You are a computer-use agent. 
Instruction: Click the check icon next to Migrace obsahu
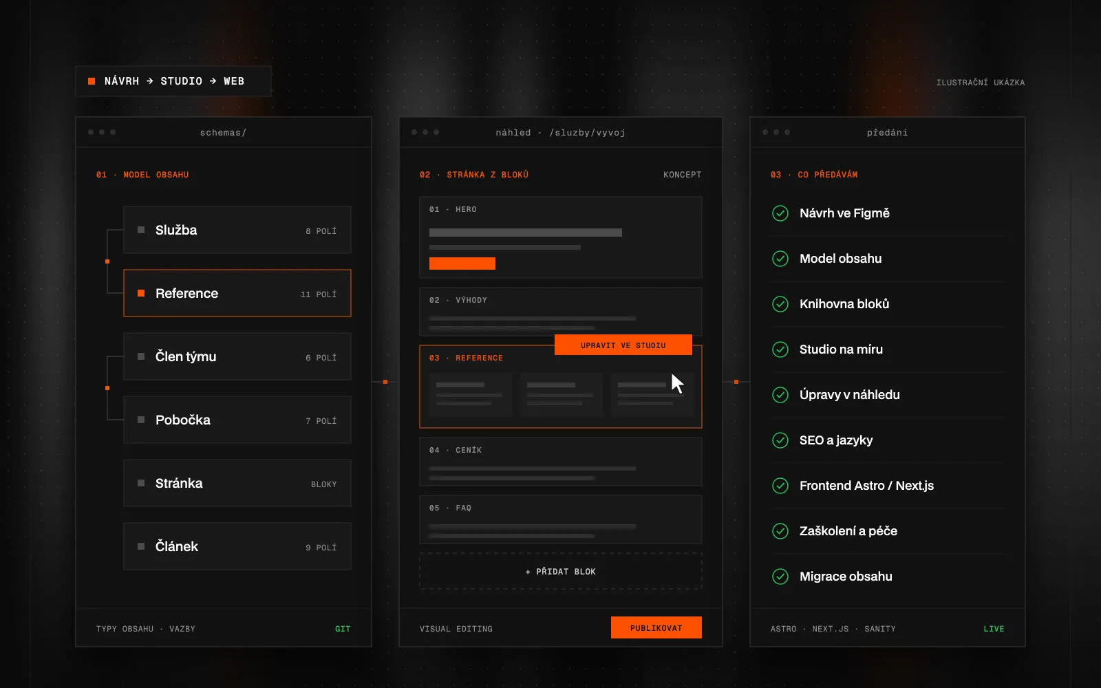(x=780, y=577)
